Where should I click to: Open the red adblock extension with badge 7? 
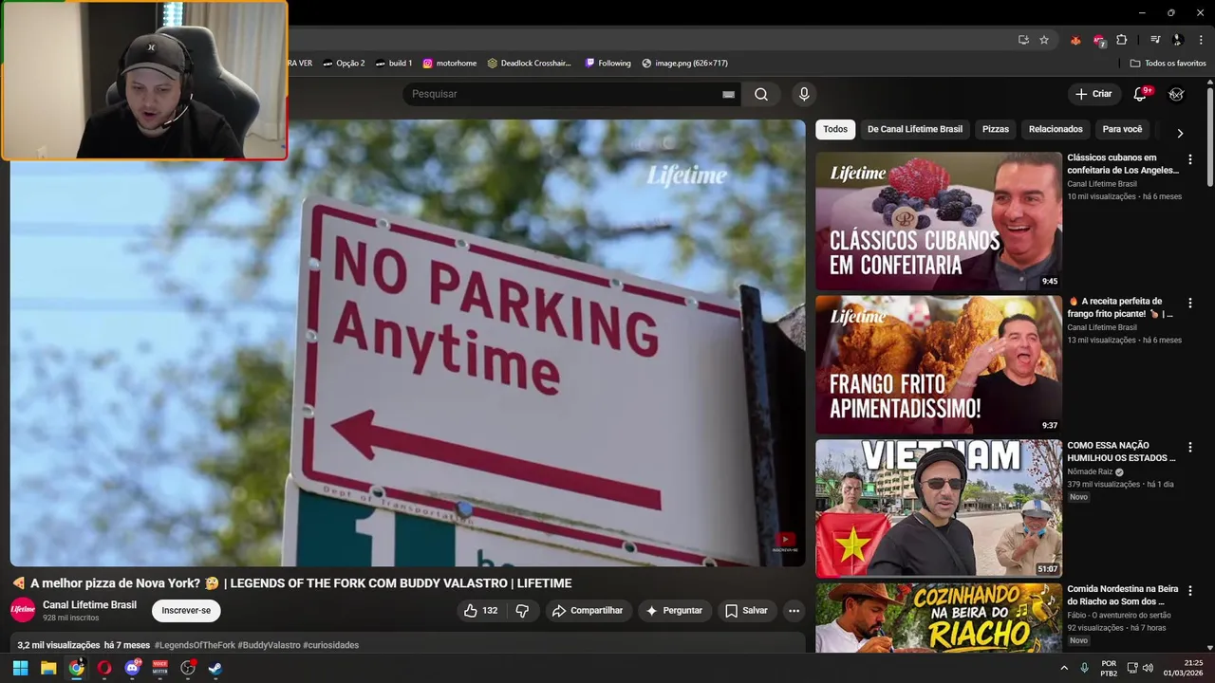tap(1099, 40)
